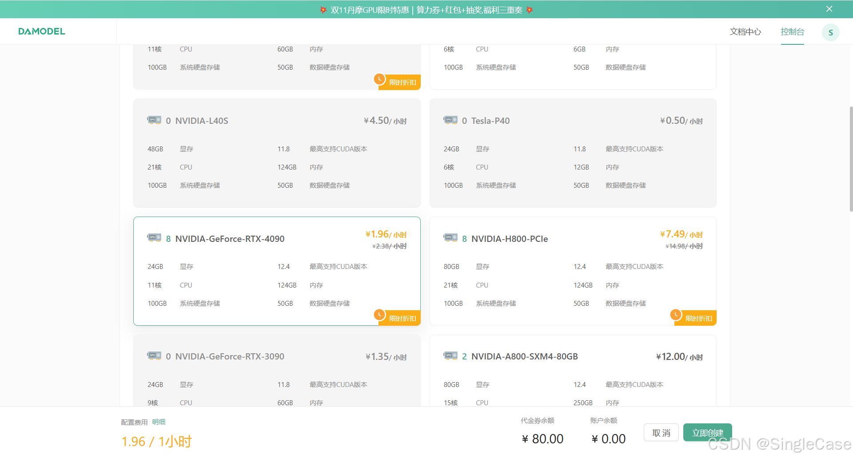Open 文档中心 in the top navigation

(745, 32)
